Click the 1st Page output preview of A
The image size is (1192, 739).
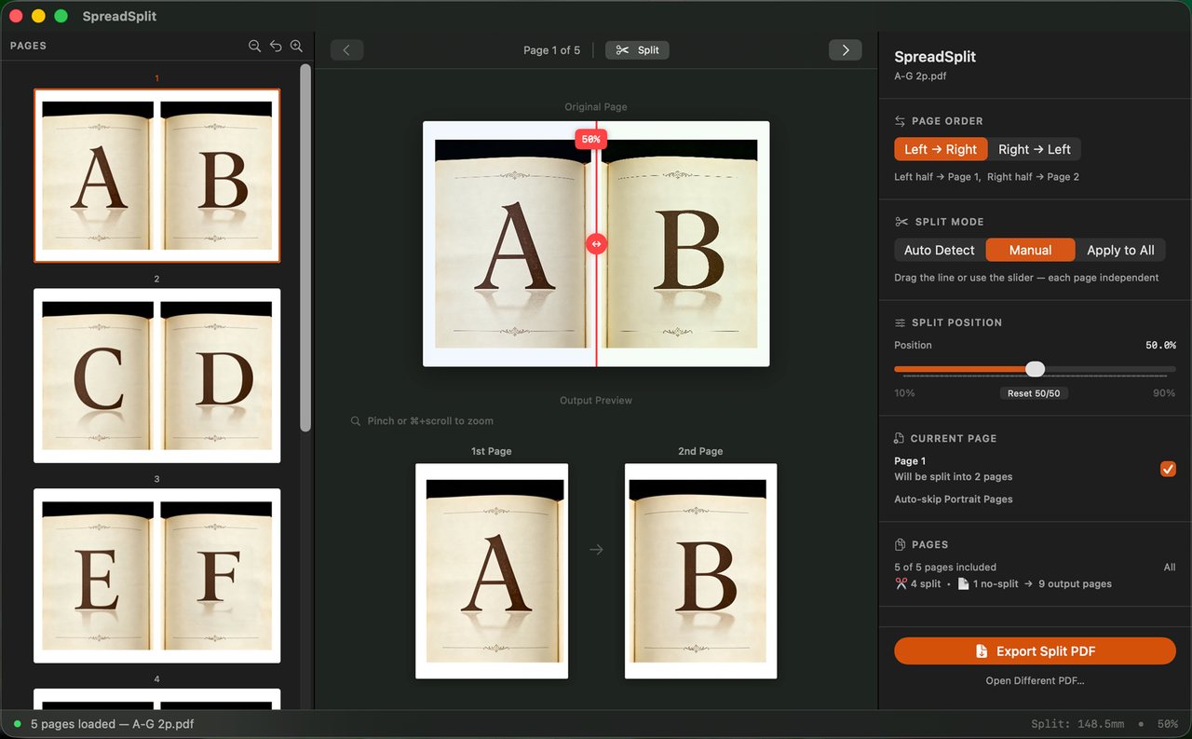(x=492, y=570)
